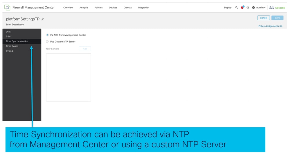This screenshot has width=290, height=154.
Task: Click the Save button
Action: (x=277, y=18)
